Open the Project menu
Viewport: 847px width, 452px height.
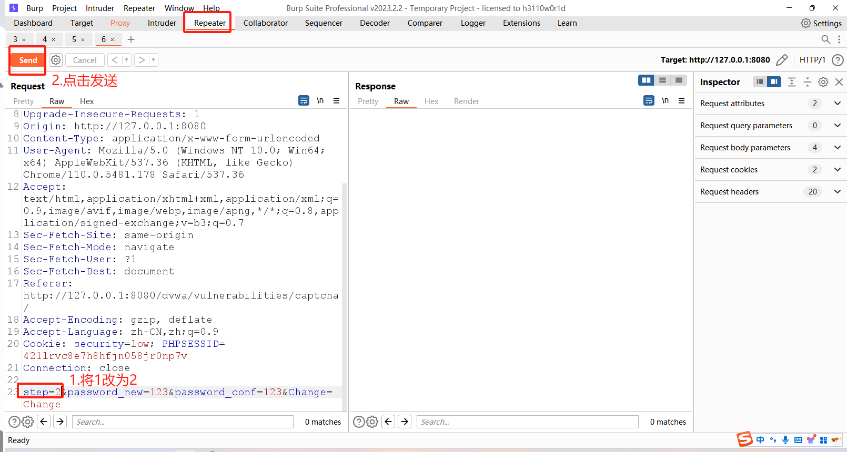(64, 8)
